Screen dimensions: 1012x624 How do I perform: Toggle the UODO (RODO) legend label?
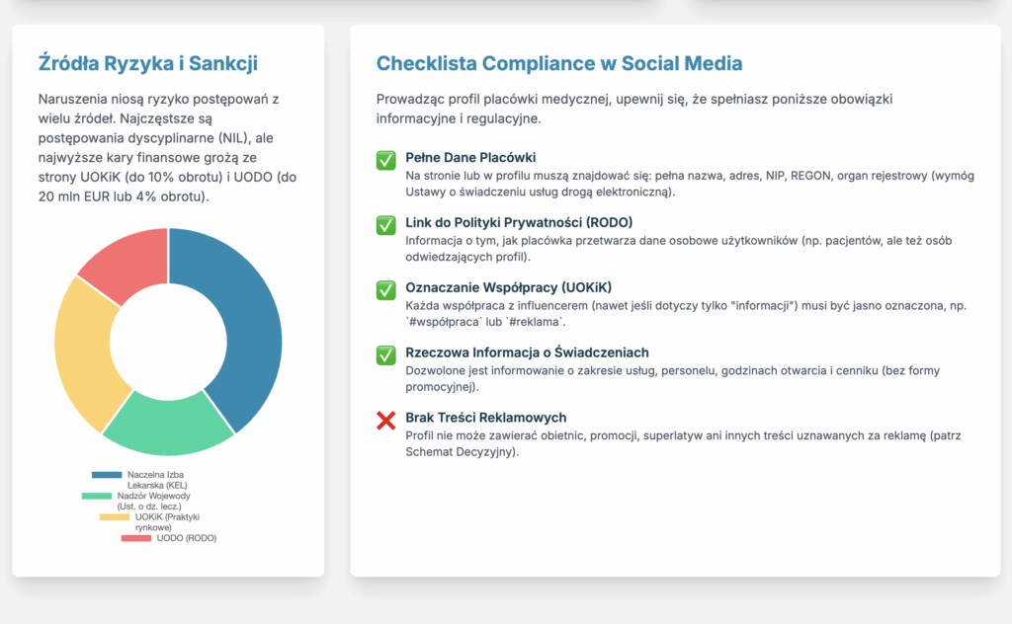186,538
